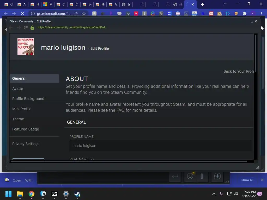
Task: Bookmark this page with the star icon
Action: click(x=84, y=14)
